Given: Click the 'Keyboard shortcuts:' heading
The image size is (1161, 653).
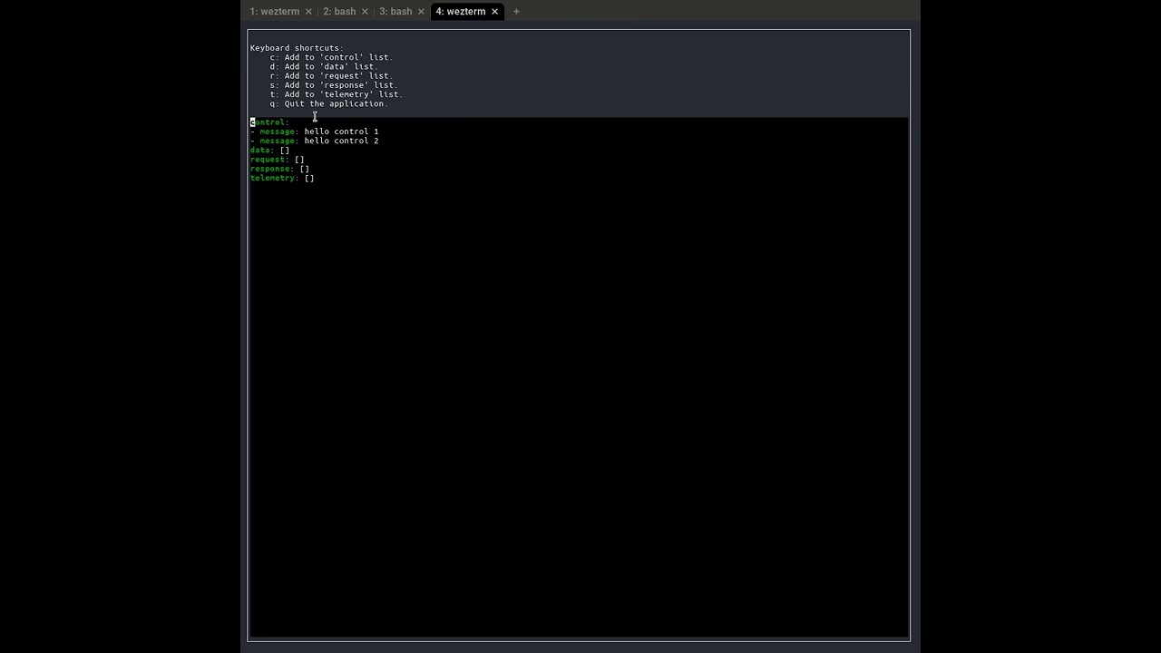Looking at the screenshot, I should coord(297,48).
